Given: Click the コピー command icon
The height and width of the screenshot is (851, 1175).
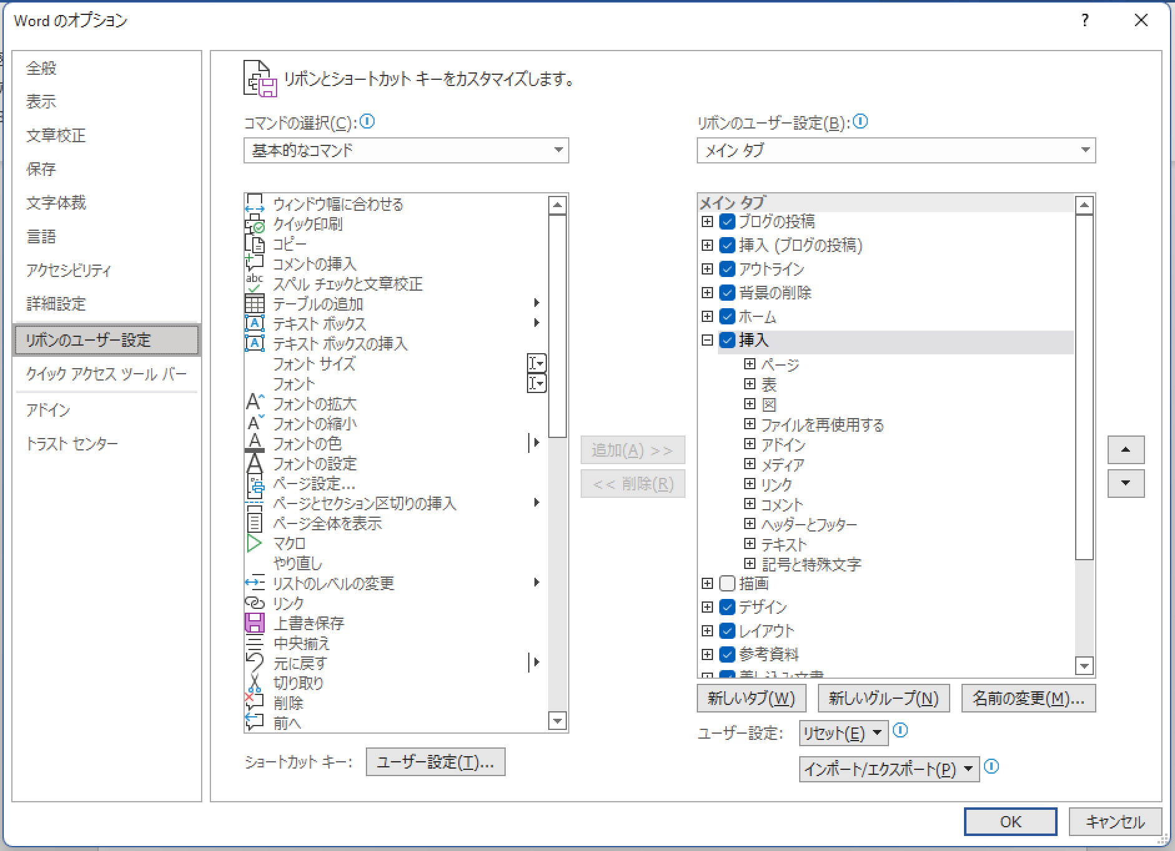Looking at the screenshot, I should point(254,244).
